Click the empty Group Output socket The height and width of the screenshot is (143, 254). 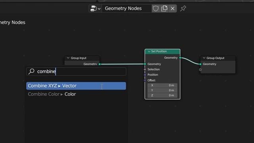coord(200,70)
